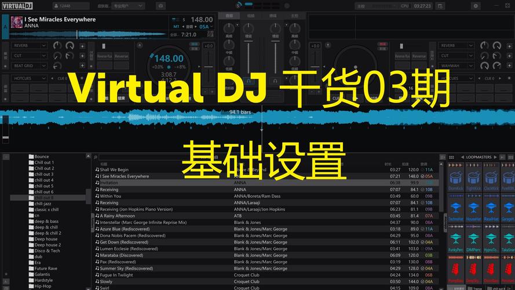
Task: Trigger the DomKick drum sample pad
Action: [456, 177]
